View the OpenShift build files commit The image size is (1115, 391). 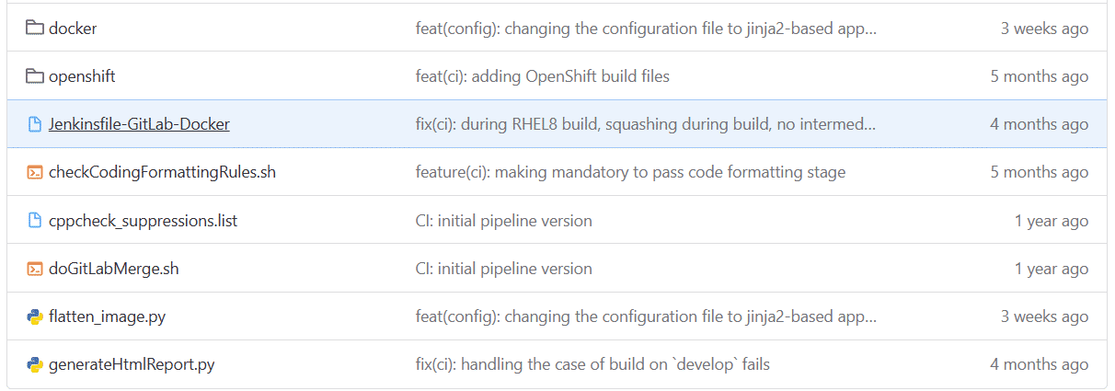point(543,76)
